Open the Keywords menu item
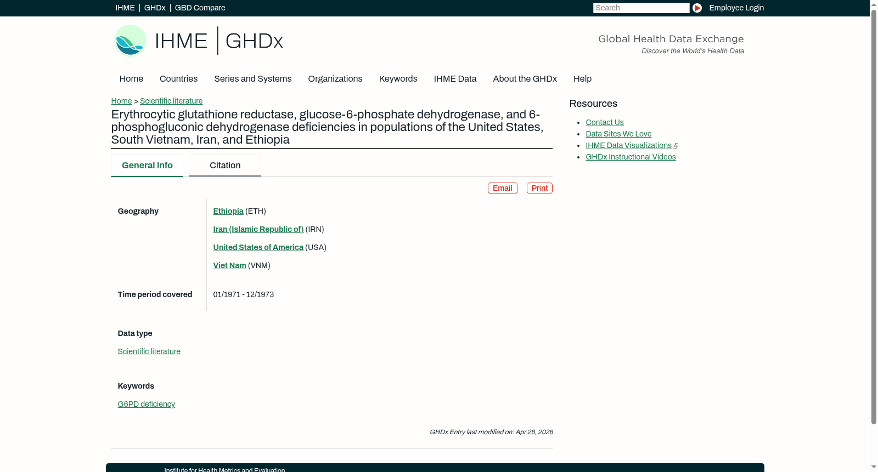The height and width of the screenshot is (472, 878). [x=398, y=79]
